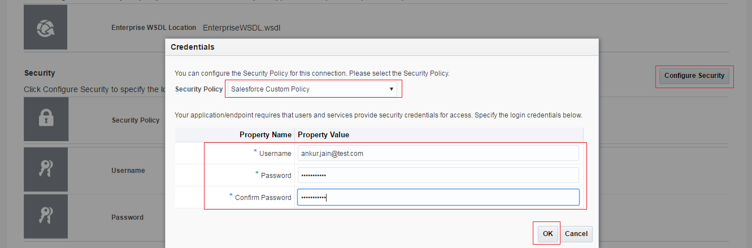Click the key icon beside the page's Password row
Screen dimensions: 752x248
pos(45,217)
